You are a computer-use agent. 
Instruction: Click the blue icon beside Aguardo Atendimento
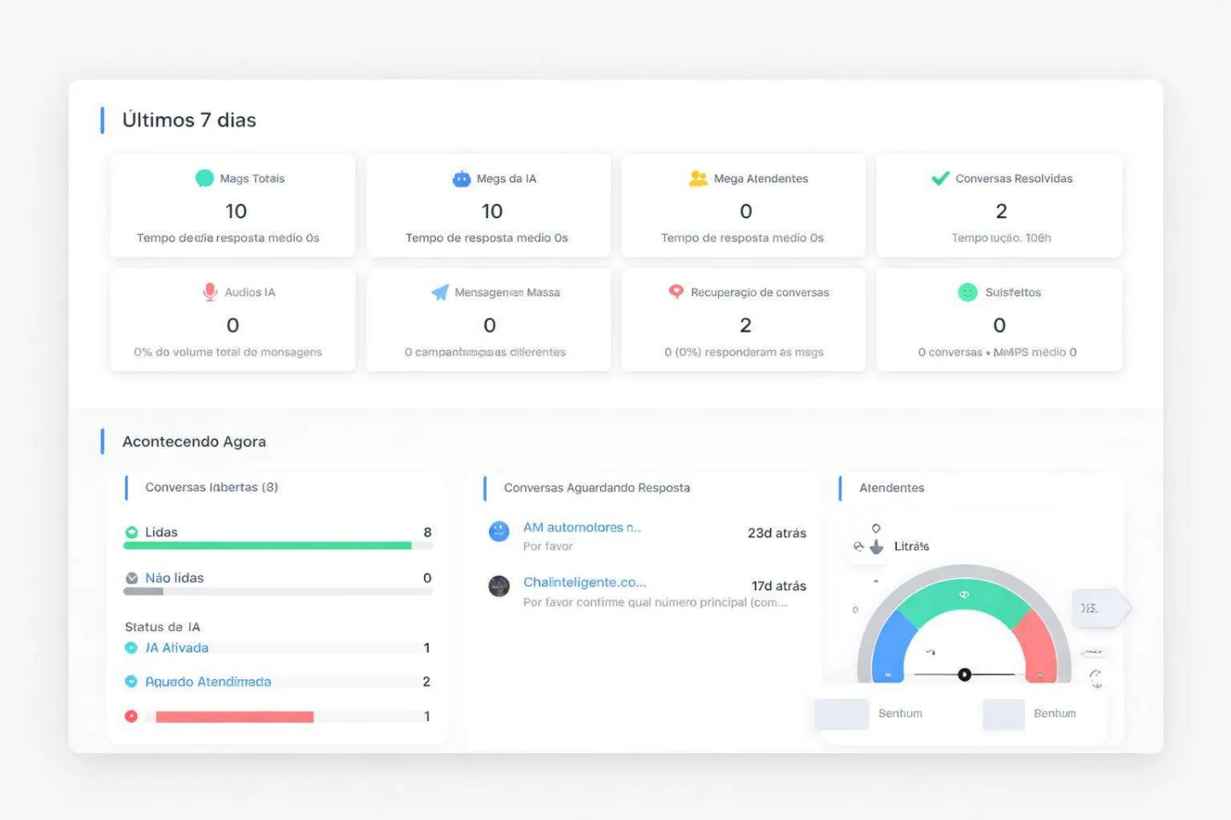131,682
